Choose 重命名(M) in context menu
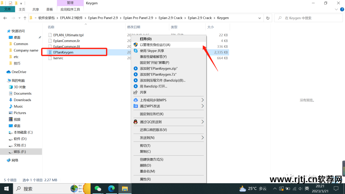Viewport: 345px width, 194px height. point(169,171)
